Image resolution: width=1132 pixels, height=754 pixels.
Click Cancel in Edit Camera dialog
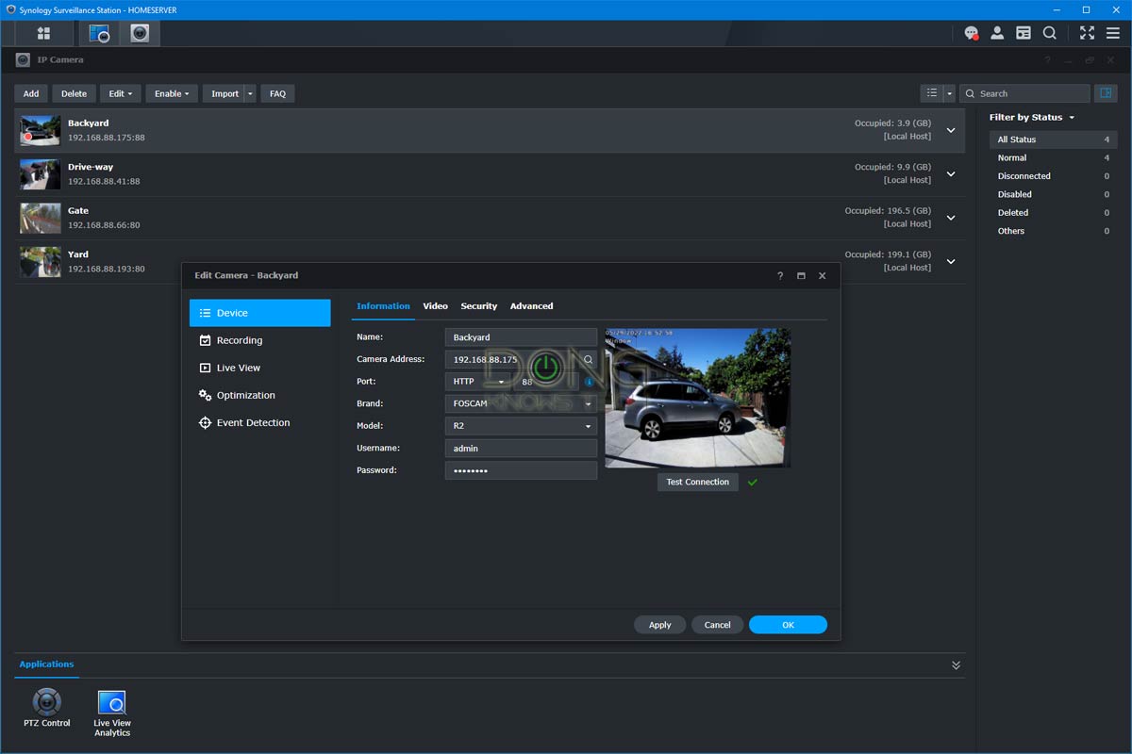tap(717, 625)
